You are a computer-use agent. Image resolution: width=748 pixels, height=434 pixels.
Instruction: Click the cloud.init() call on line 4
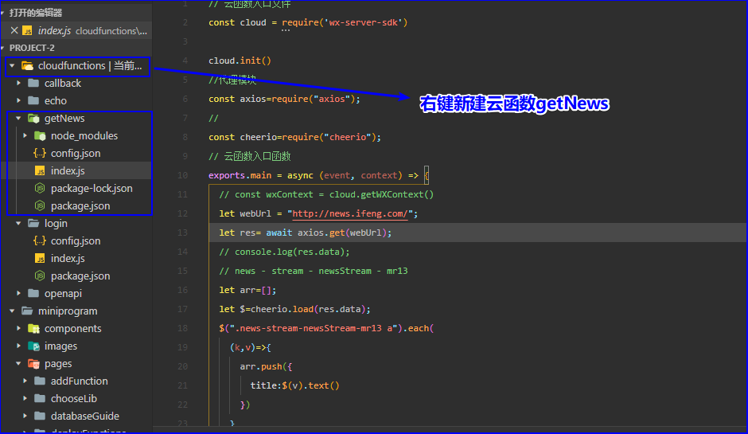tap(240, 61)
